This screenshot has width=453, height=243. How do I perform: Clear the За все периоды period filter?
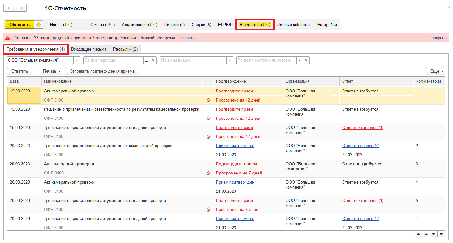click(153, 60)
